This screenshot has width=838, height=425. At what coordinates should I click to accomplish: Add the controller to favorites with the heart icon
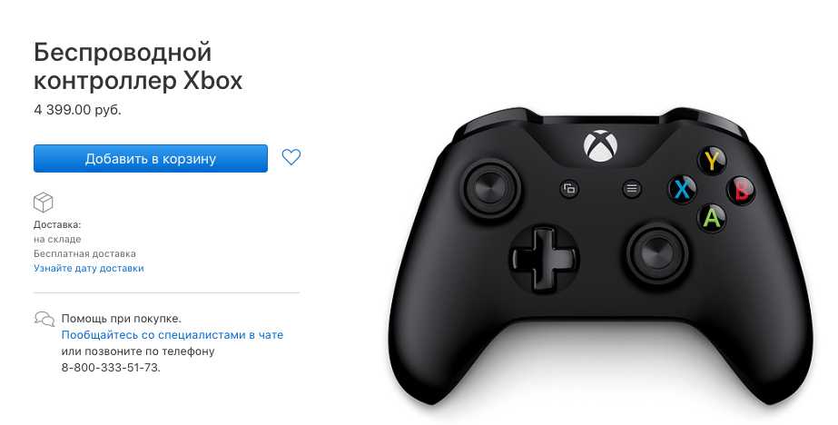tap(291, 157)
